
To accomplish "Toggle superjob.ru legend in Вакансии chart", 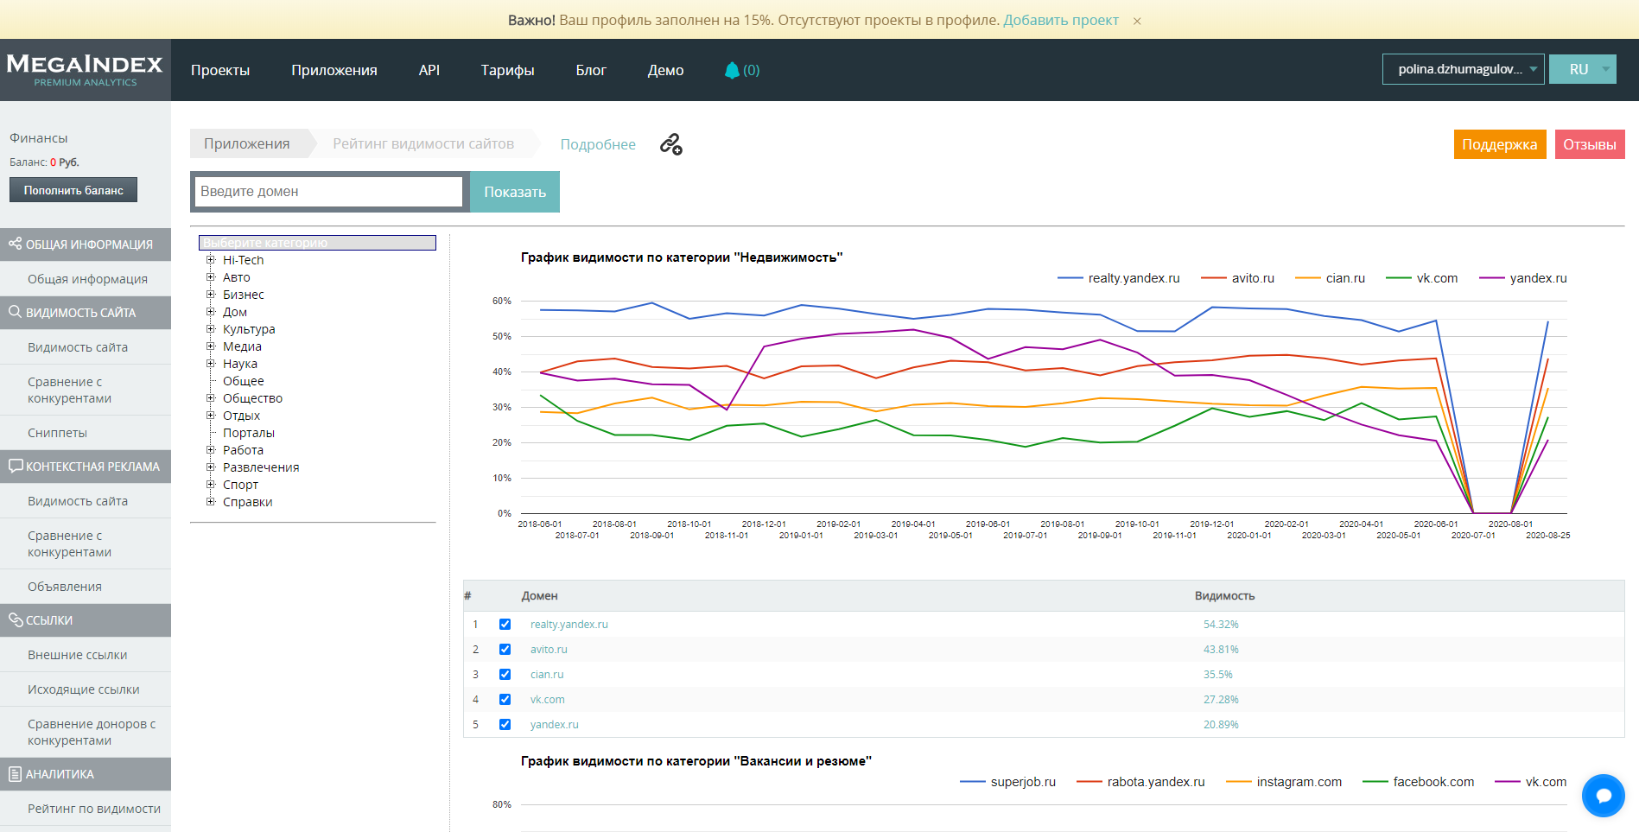I will point(1008,782).
